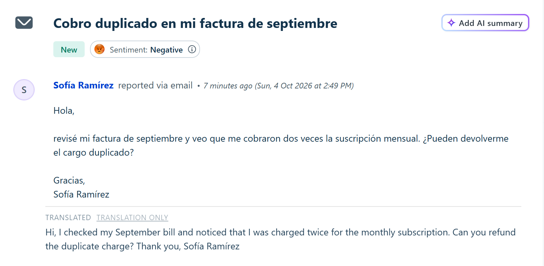Screen dimensions: 544x266
Task: Click the TRANSLATED label
Action: pos(68,217)
